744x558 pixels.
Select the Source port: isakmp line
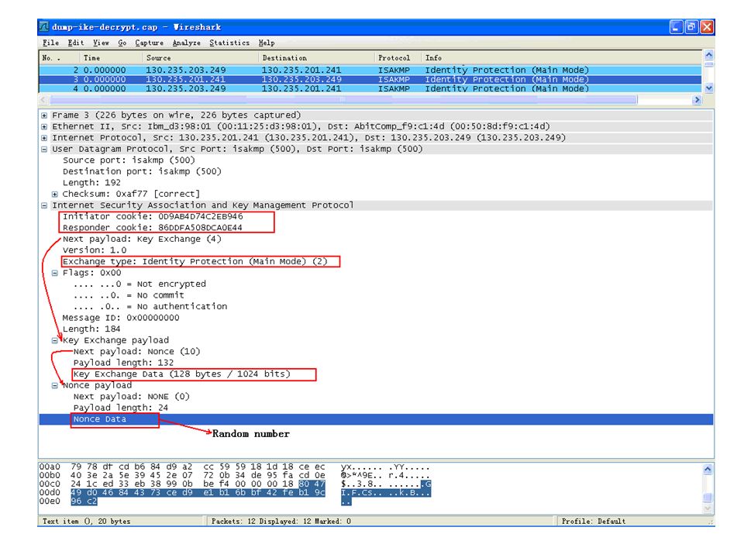pyautogui.click(x=129, y=160)
